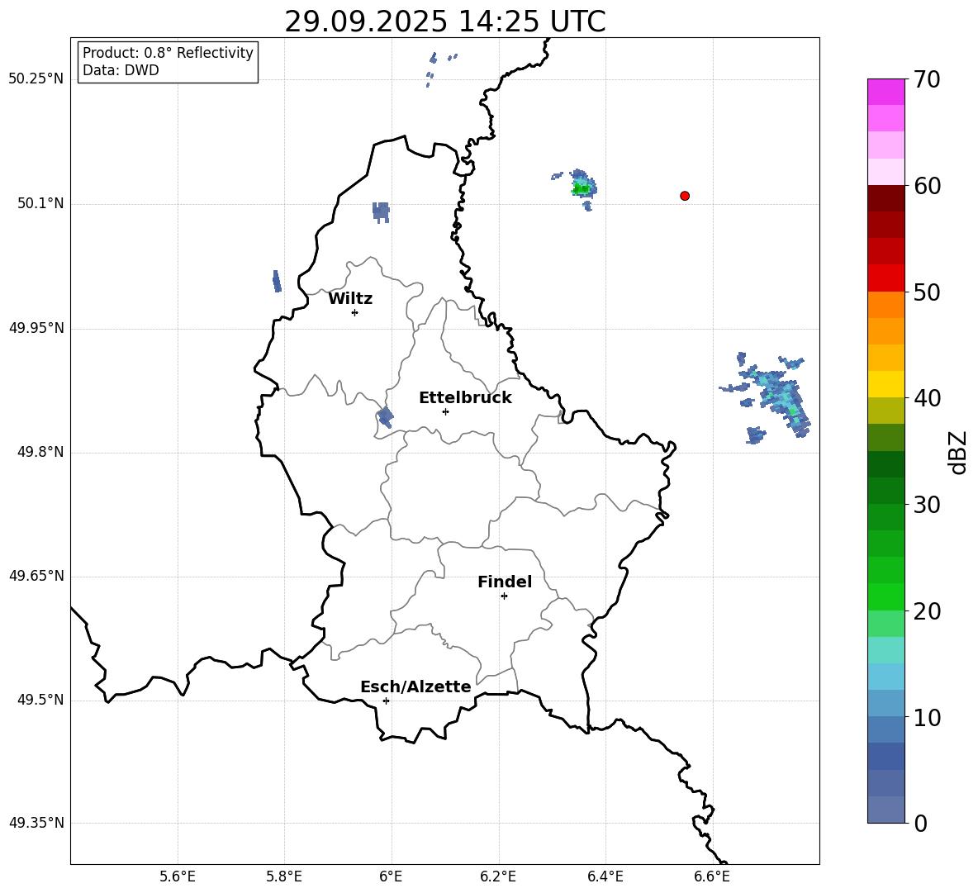
Task: Click the Findel station cross marker
Action: pyautogui.click(x=504, y=596)
